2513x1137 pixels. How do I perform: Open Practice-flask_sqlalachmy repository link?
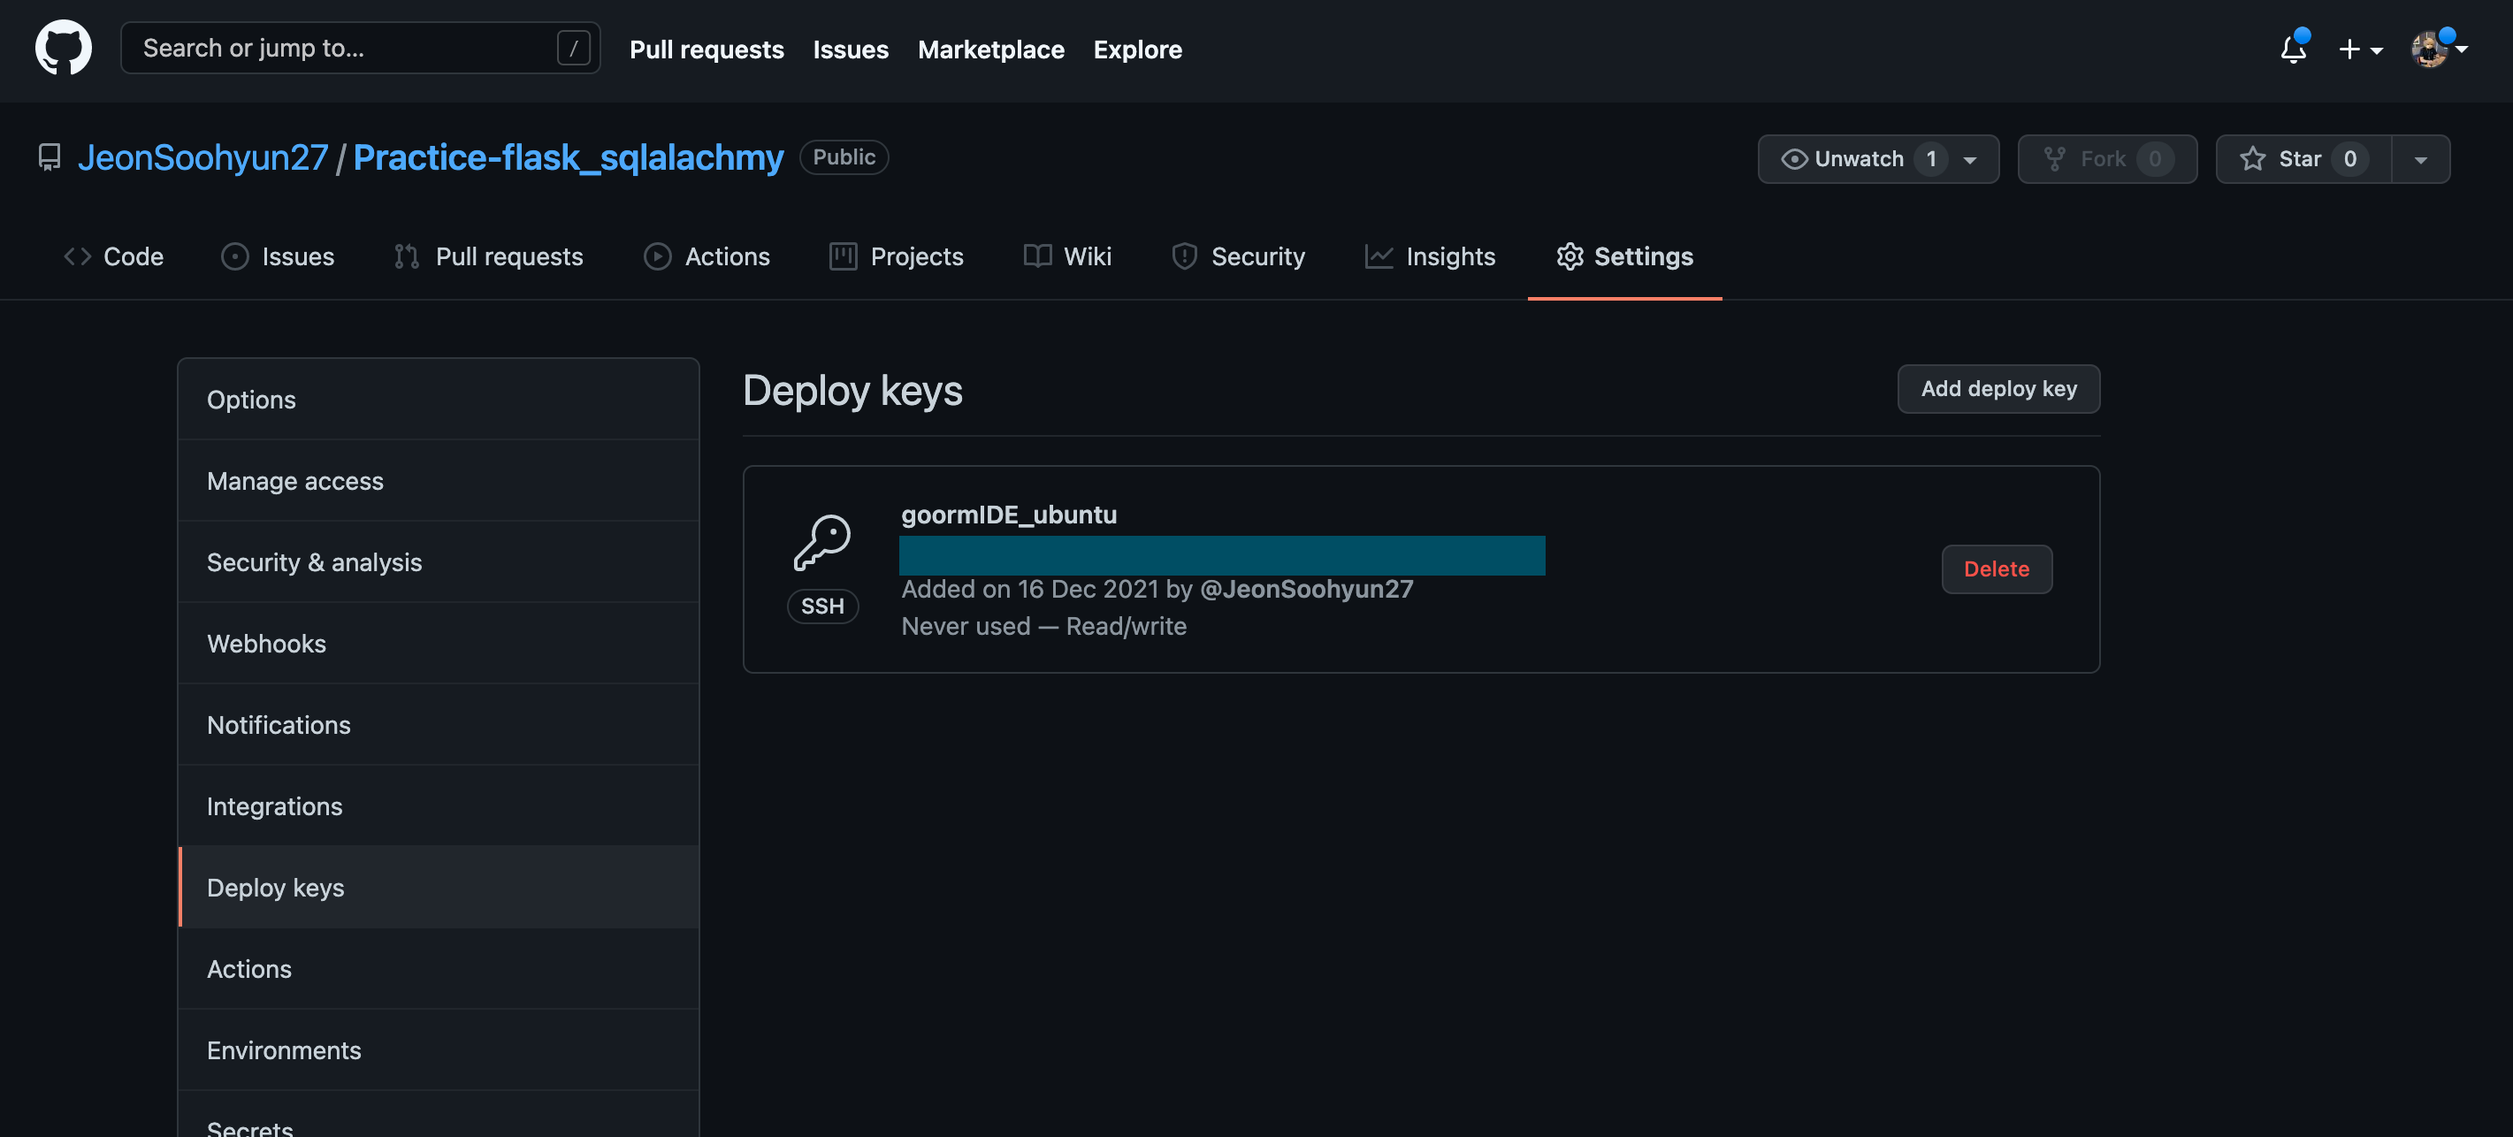coord(568,157)
